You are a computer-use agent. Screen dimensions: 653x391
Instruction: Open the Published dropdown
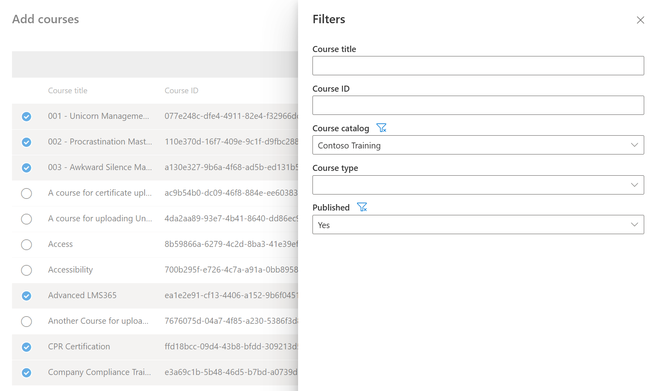pos(478,225)
